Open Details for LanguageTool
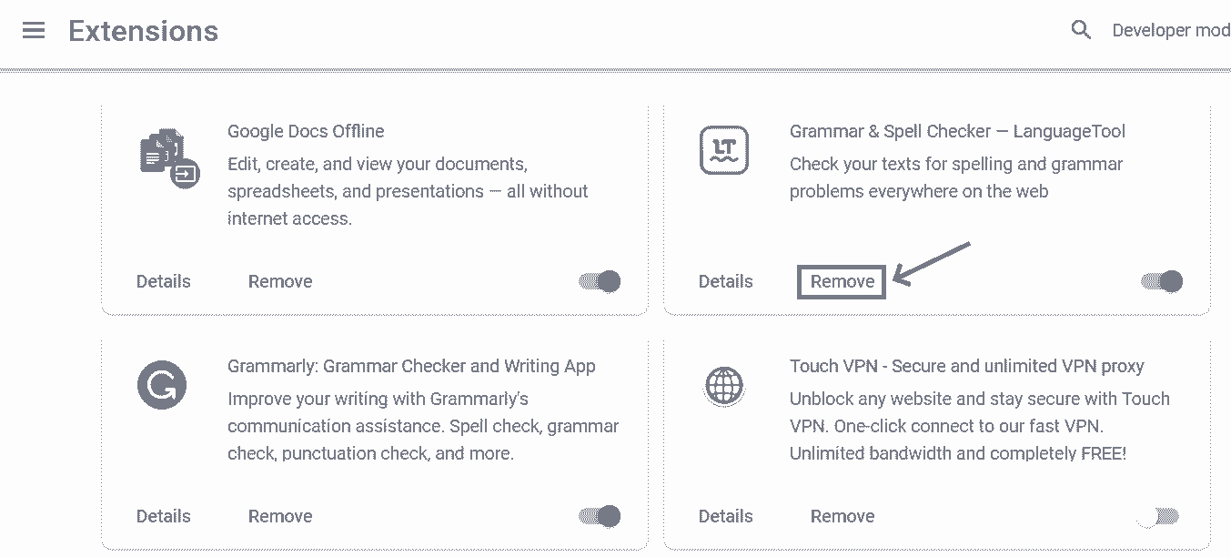The width and height of the screenshot is (1231, 557). pyautogui.click(x=726, y=281)
